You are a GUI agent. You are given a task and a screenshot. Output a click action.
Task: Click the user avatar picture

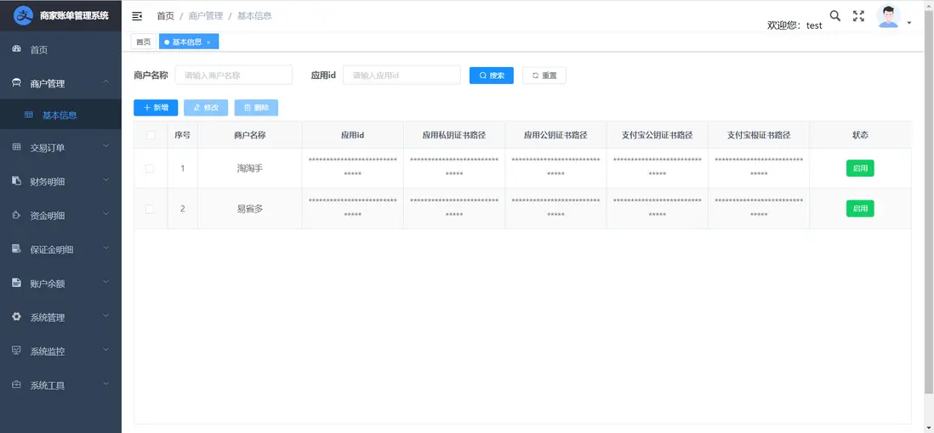(x=888, y=17)
